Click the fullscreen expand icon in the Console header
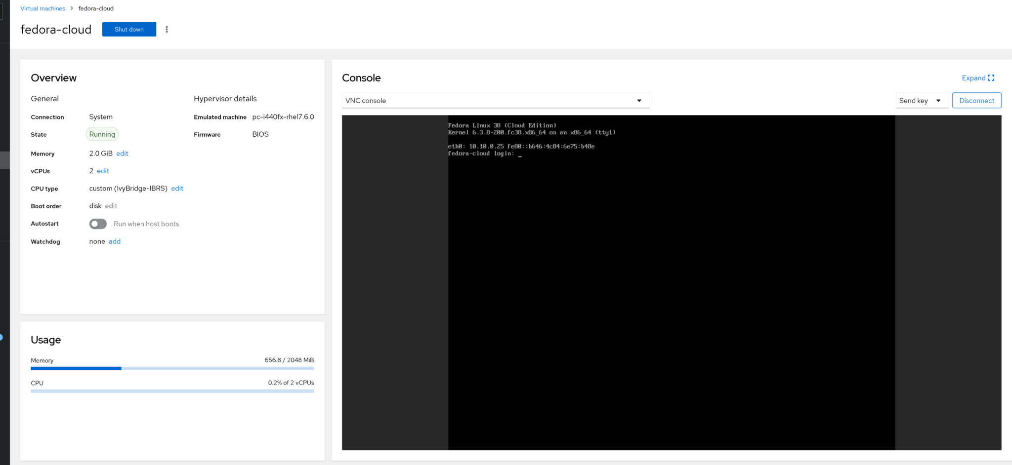 point(991,78)
